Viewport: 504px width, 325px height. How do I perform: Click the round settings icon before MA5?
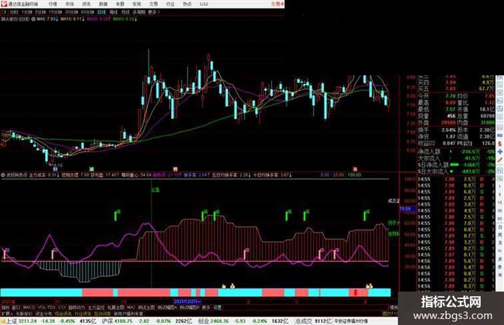(x=33, y=19)
